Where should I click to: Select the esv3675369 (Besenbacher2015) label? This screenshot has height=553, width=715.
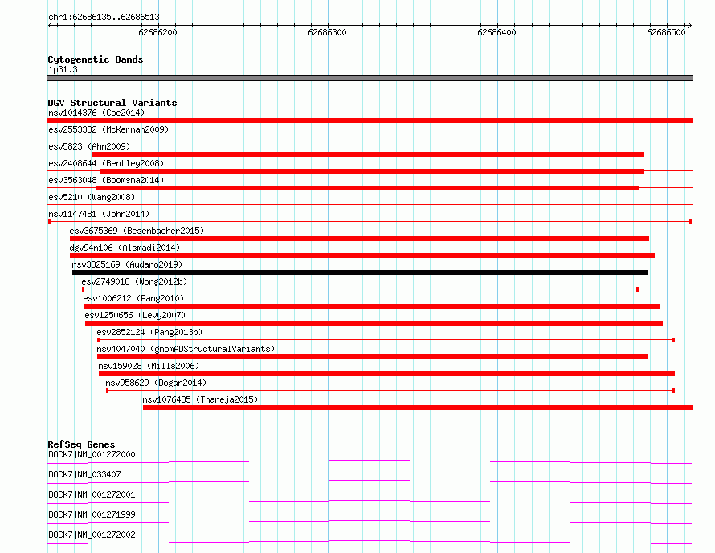coord(137,231)
